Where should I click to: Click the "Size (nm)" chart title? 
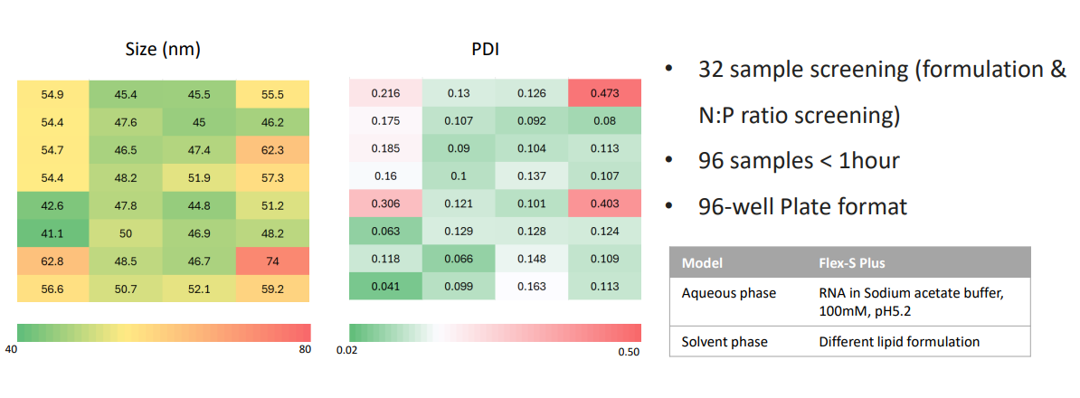click(x=163, y=49)
